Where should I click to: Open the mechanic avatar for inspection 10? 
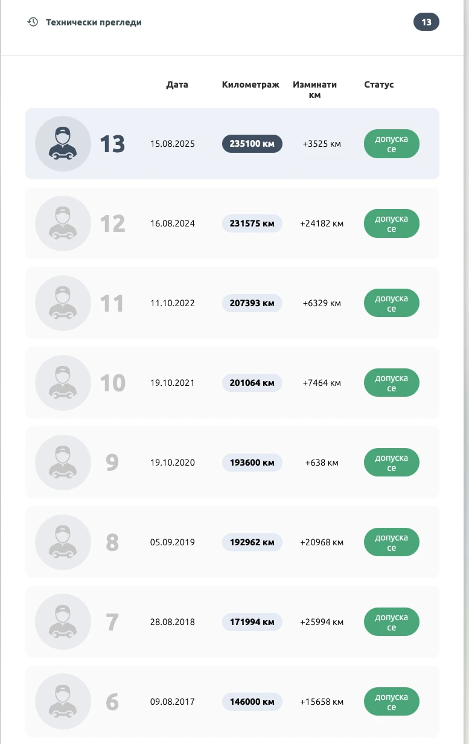click(63, 383)
